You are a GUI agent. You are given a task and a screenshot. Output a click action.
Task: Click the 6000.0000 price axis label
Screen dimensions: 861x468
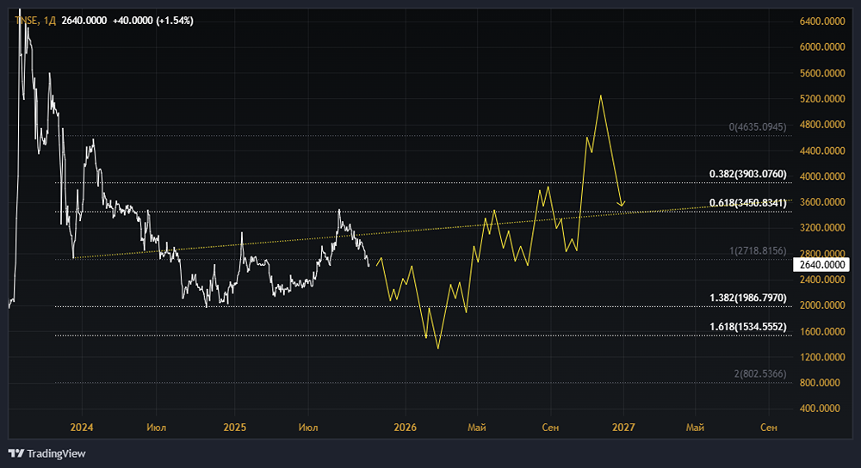(x=822, y=47)
